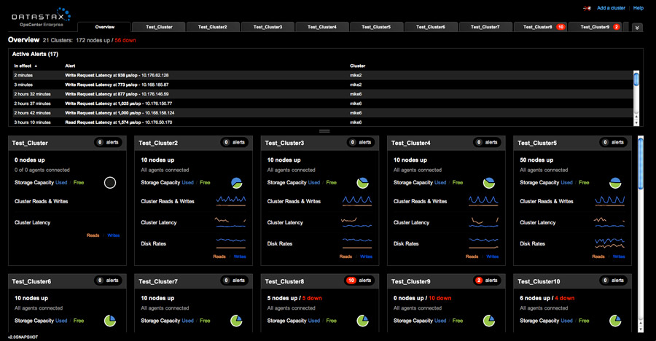Image resolution: width=656 pixels, height=341 pixels.
Task: Select the alert in effect 2 hours 32 minutes
Action: coord(323,94)
